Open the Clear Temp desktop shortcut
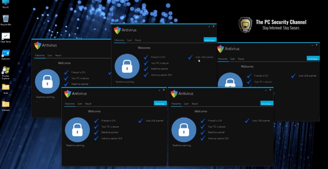Viewport: 328px width, 169px height. pyautogui.click(x=6, y=36)
